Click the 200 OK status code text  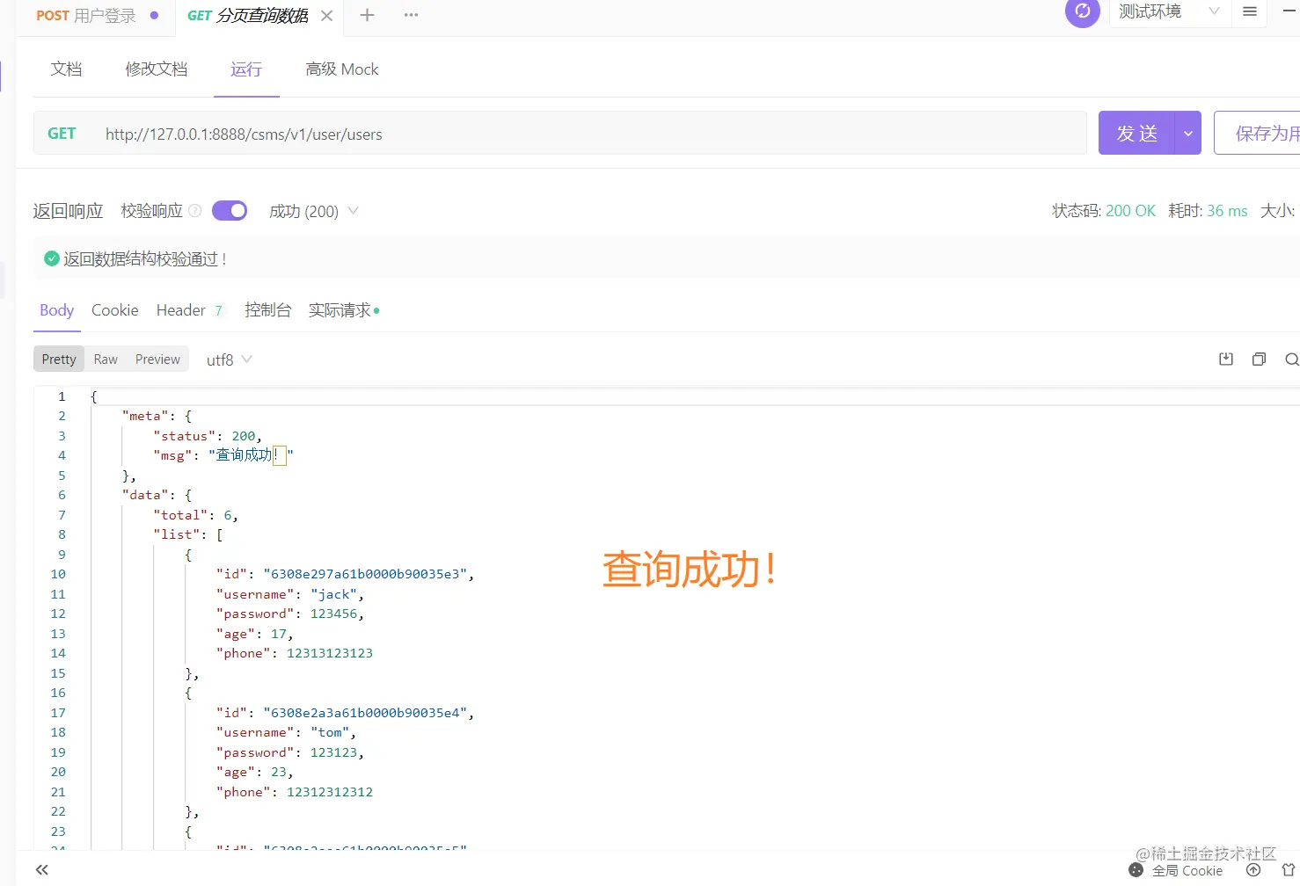(x=1130, y=211)
